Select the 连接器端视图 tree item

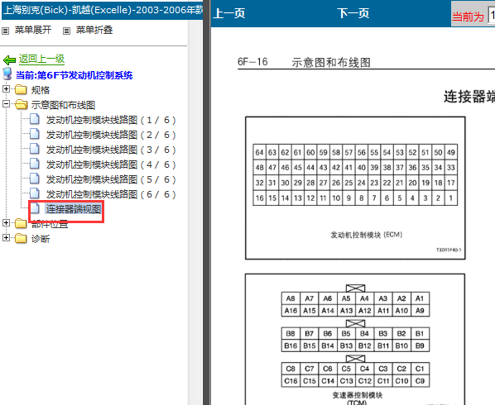tap(74, 209)
